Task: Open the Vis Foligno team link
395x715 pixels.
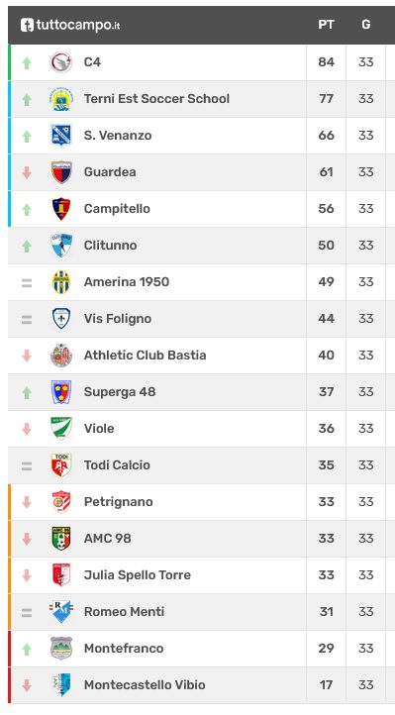Action: coord(118,319)
